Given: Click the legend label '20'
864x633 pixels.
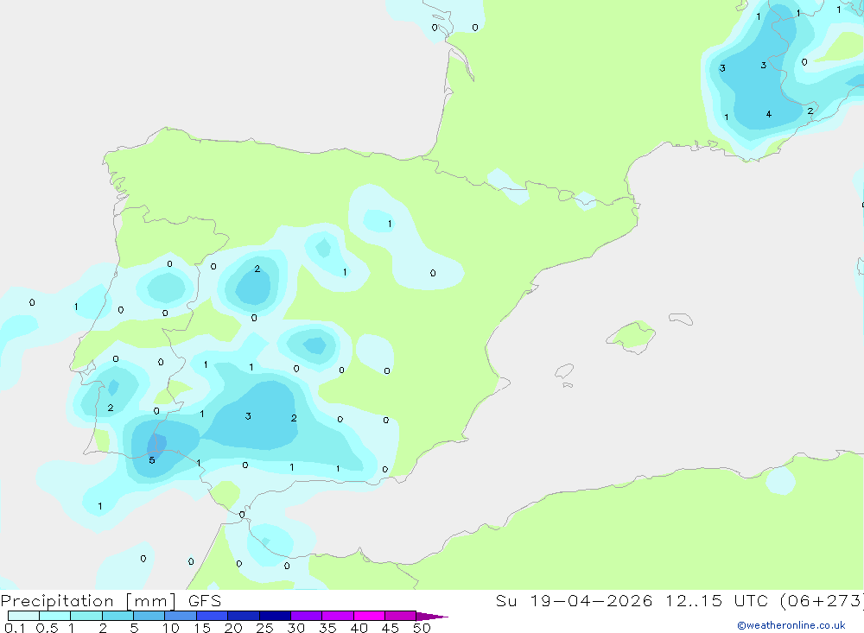Looking at the screenshot, I should tap(233, 628).
